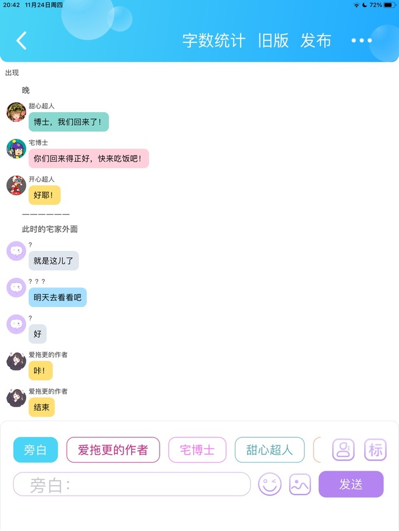Tap the back arrow icon
399x531 pixels.
[x=21, y=40]
